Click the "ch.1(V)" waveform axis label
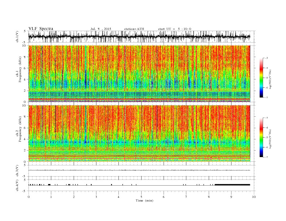Screen dimensions: 286x221 17,36
